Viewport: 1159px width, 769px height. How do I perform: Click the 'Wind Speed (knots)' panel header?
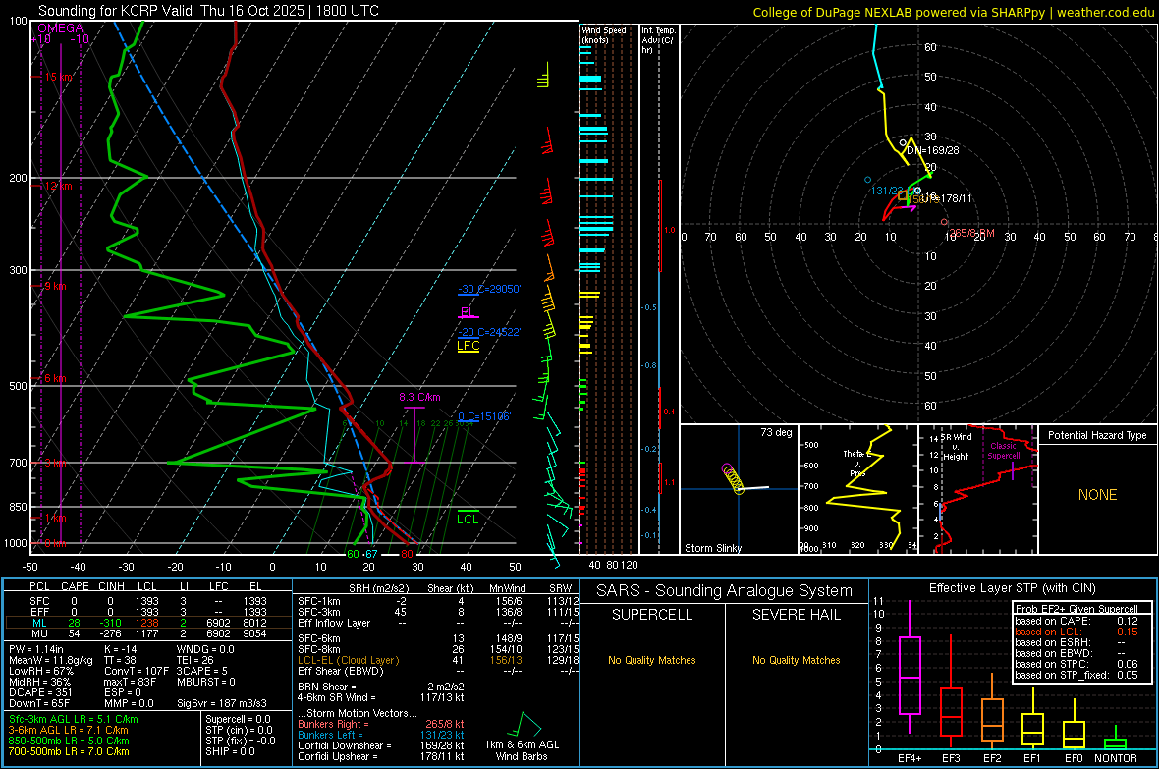tap(604, 34)
